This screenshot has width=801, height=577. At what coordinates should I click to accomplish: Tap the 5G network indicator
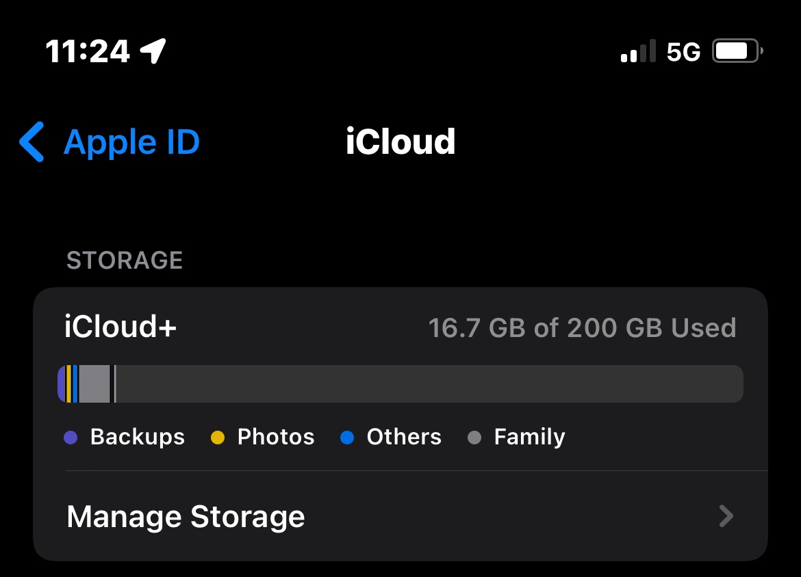tap(683, 51)
